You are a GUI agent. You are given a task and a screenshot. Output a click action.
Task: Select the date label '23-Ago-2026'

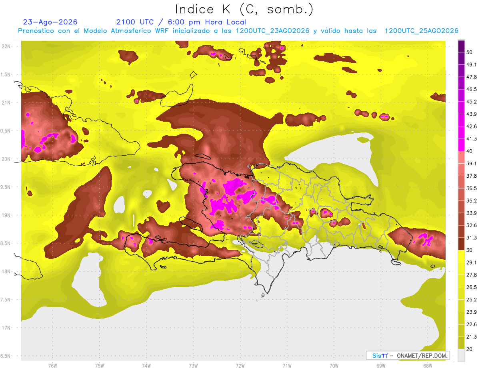coord(50,22)
